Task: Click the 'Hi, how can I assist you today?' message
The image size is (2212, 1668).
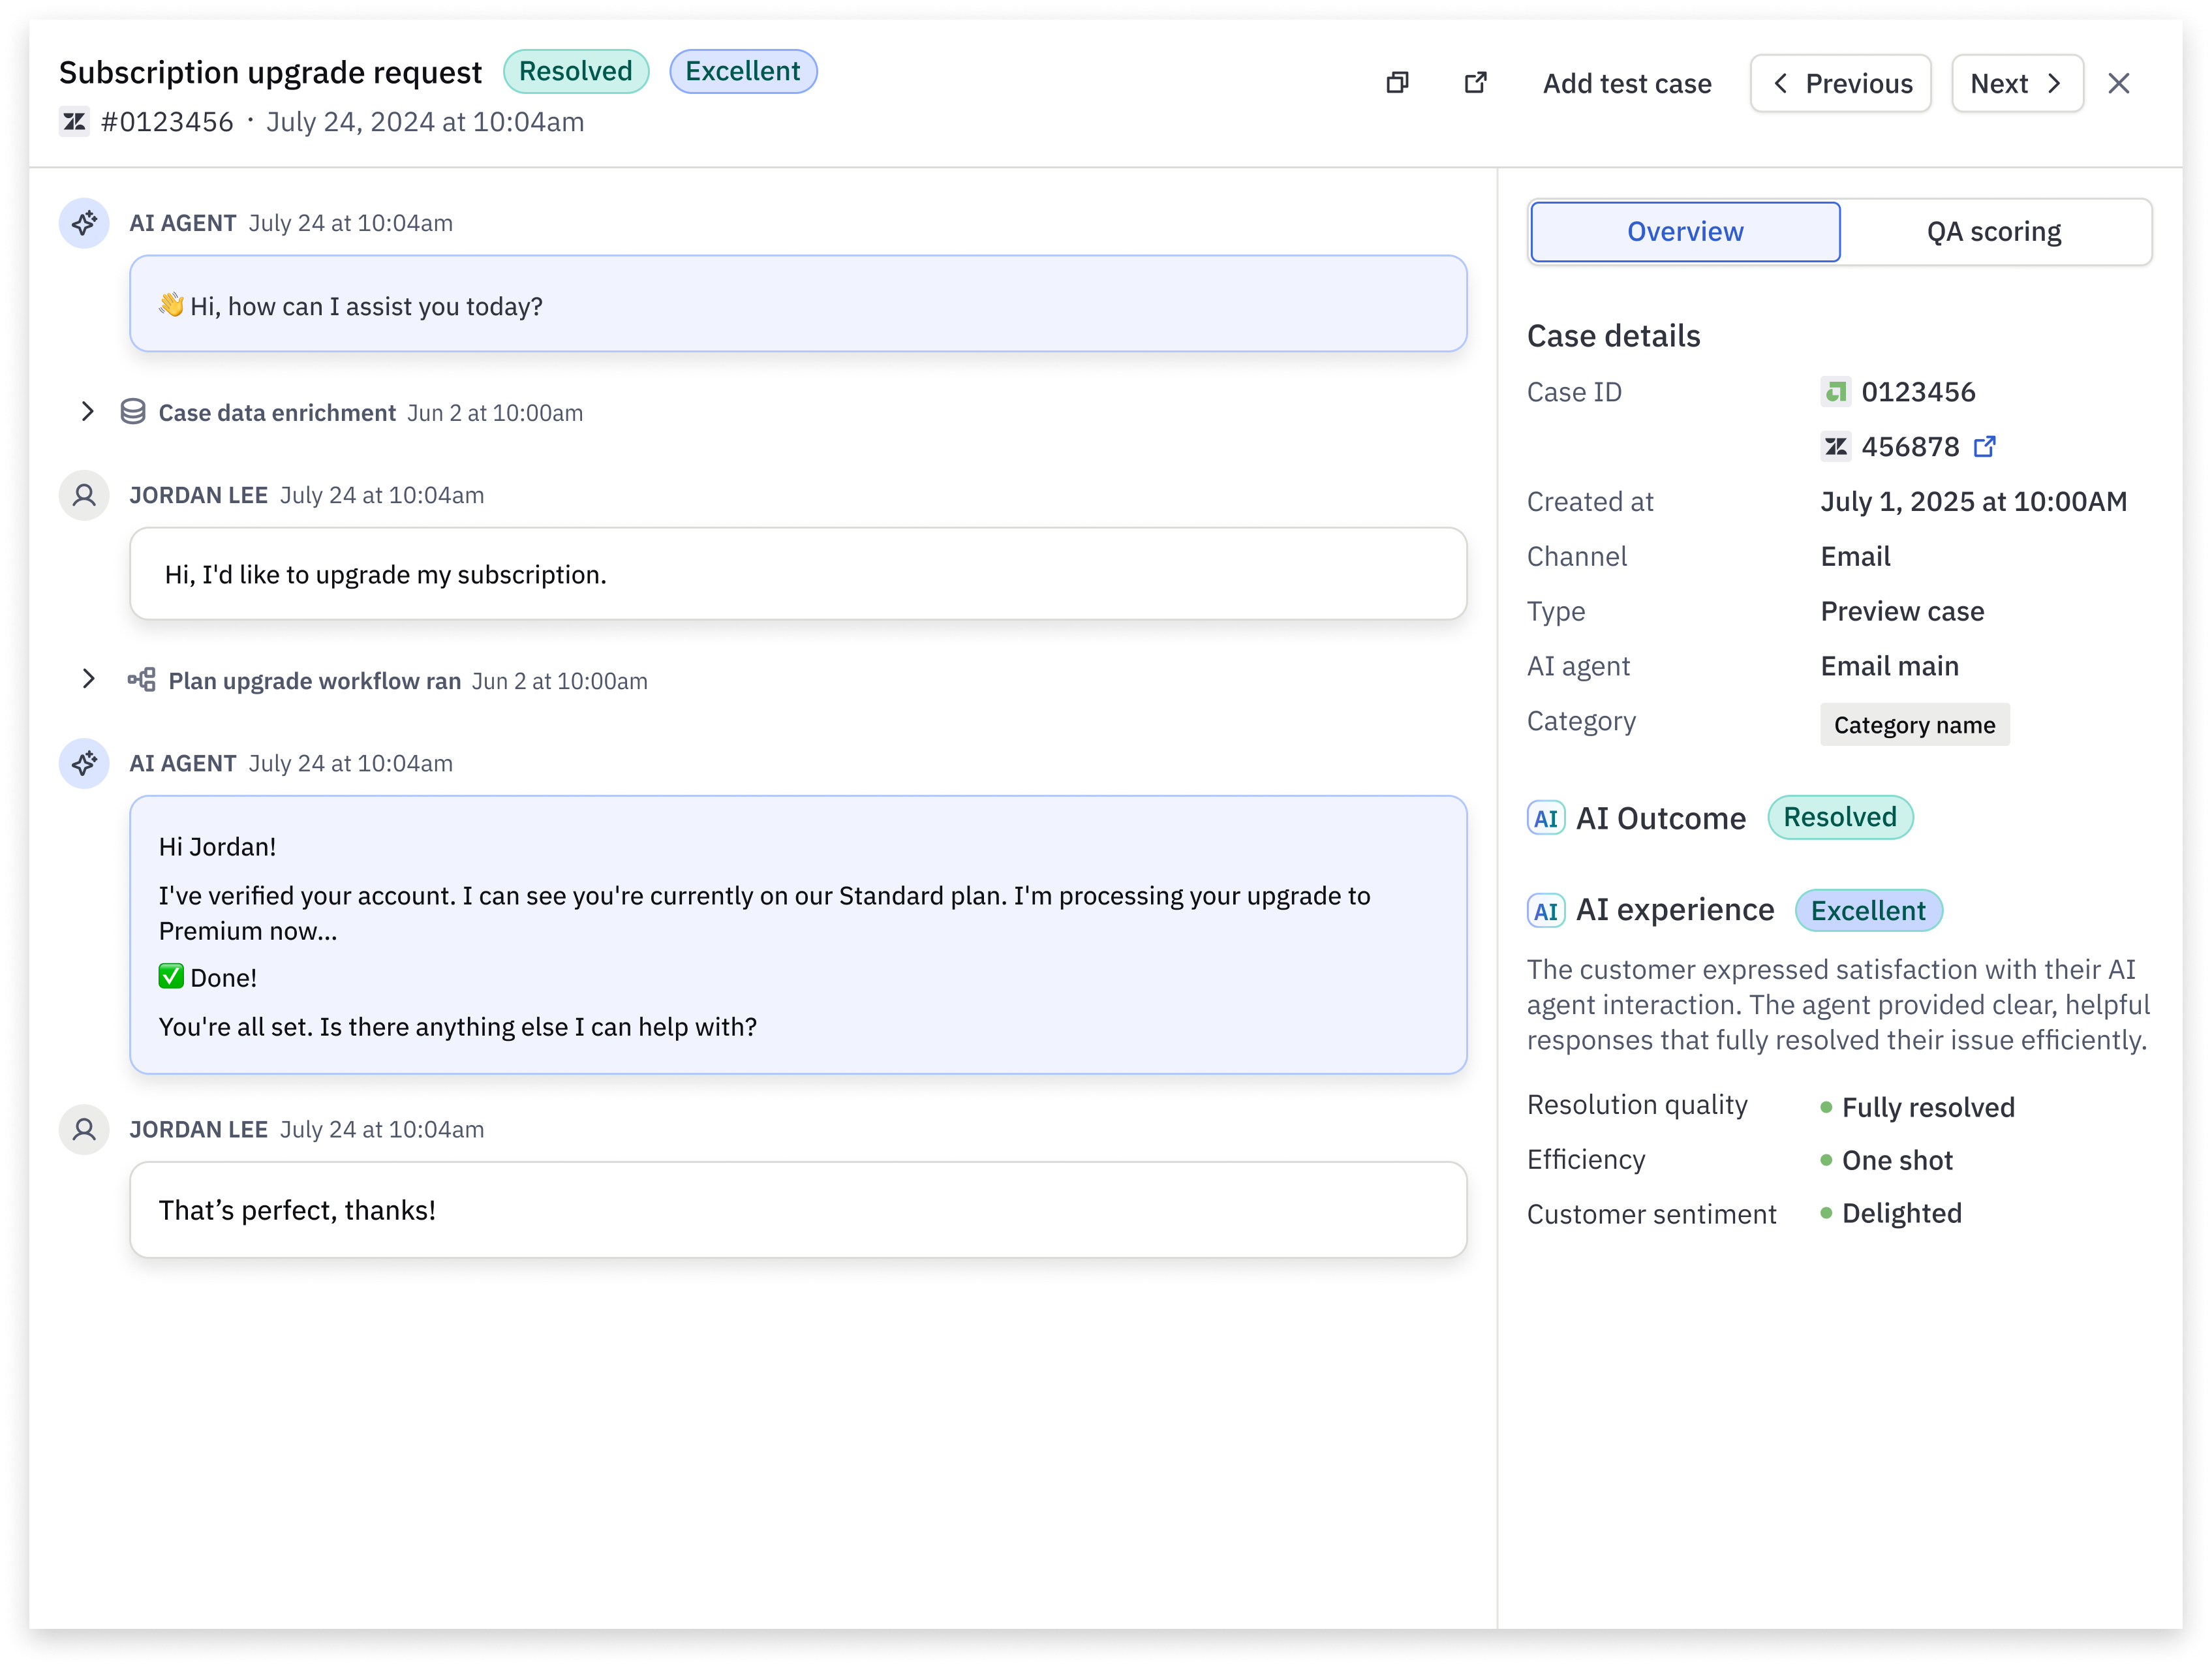Action: 798,304
